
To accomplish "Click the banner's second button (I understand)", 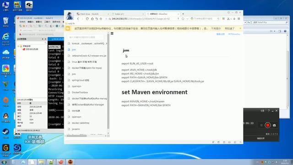I will [x=229, y=28].
